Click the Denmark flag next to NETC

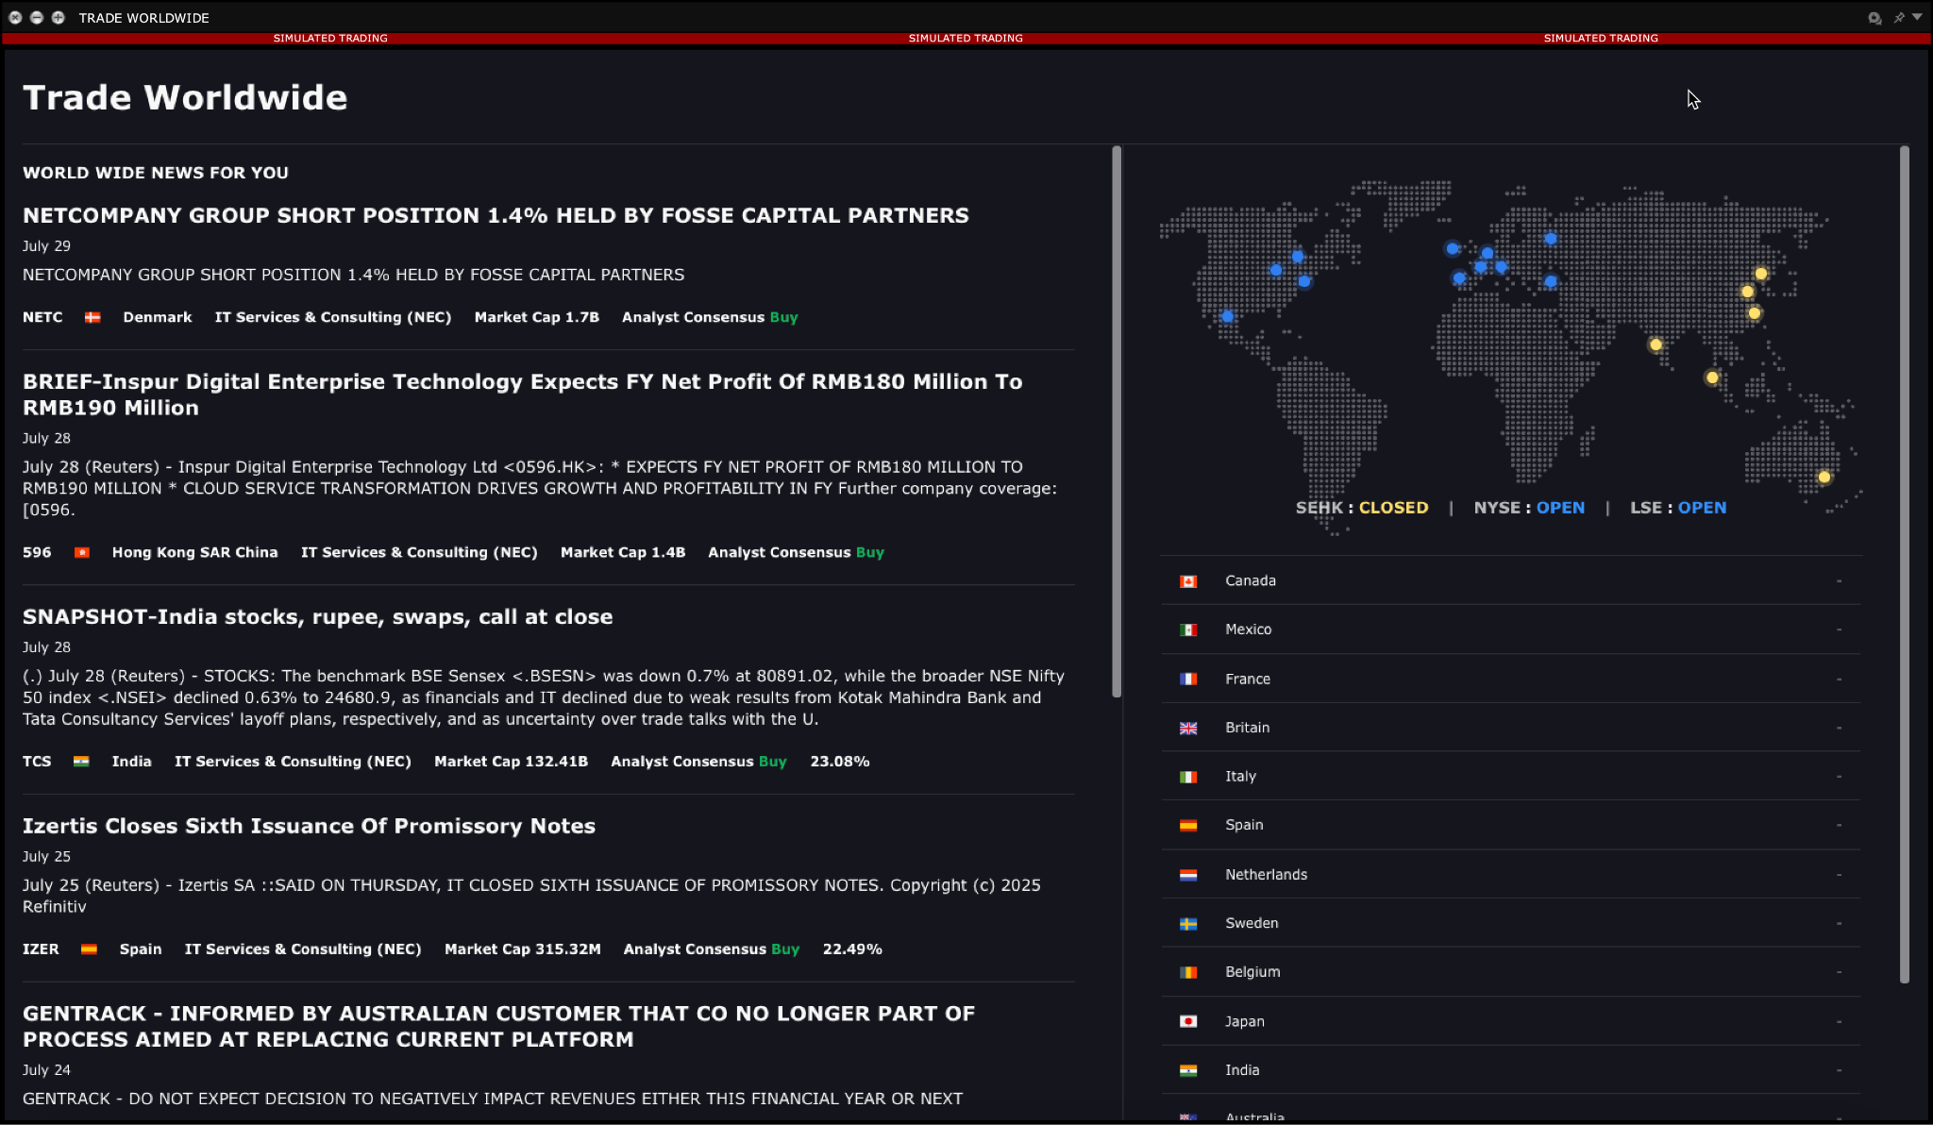pyautogui.click(x=92, y=317)
